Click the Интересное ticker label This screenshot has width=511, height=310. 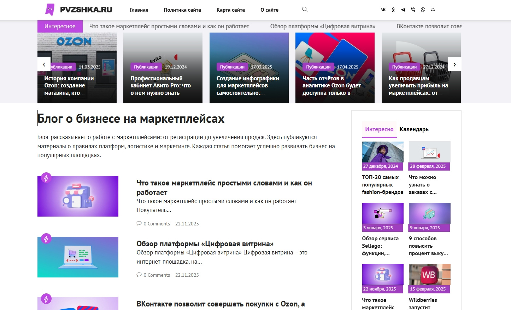point(60,26)
